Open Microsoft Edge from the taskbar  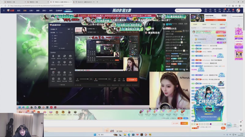pos(129,135)
